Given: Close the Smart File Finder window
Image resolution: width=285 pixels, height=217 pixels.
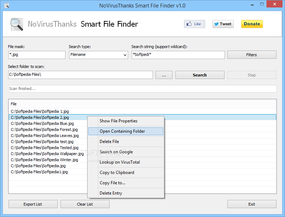Looking at the screenshot, I should click(275, 4).
